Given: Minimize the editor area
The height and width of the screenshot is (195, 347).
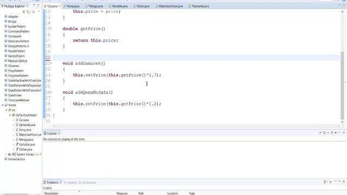Looking at the screenshot, I should click(339, 5).
